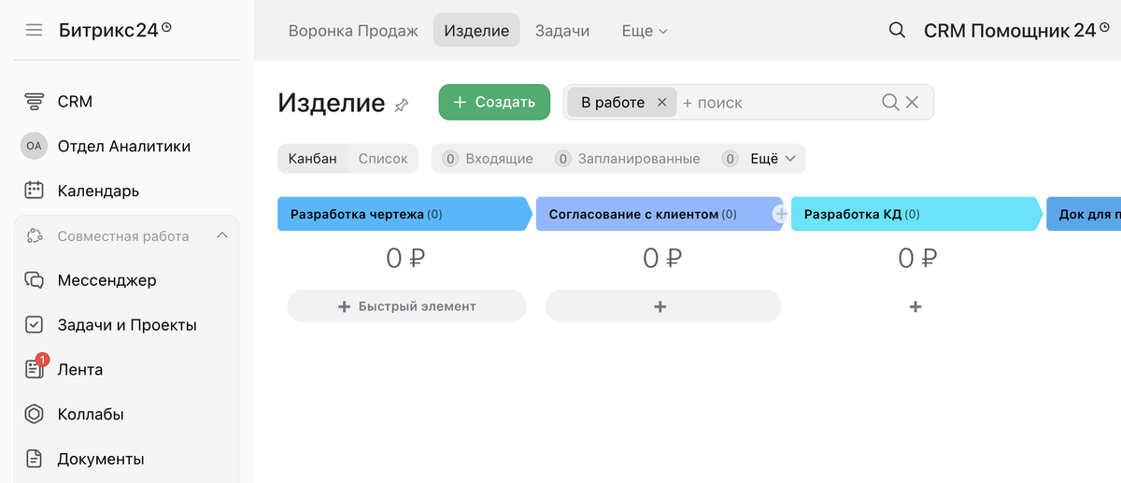Add a stage after Согласование с клиентом

coord(780,214)
